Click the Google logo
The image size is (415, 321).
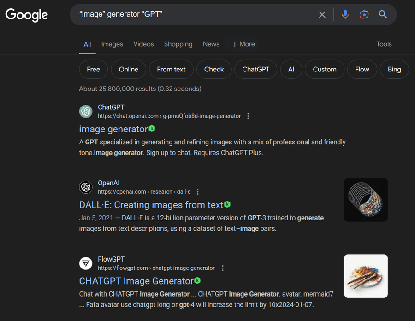click(x=26, y=15)
